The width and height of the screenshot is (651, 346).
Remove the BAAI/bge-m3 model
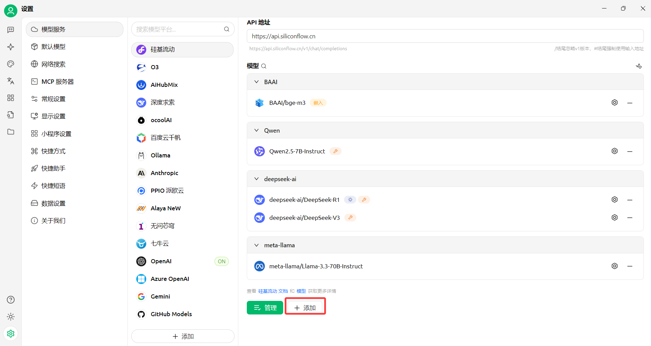pos(630,103)
